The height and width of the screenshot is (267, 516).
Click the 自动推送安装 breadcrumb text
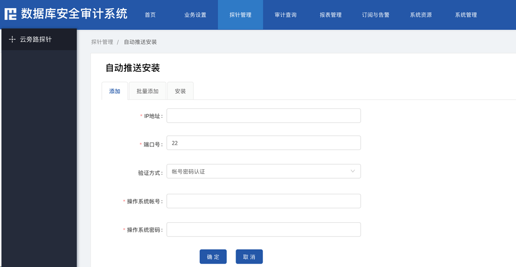(x=140, y=42)
